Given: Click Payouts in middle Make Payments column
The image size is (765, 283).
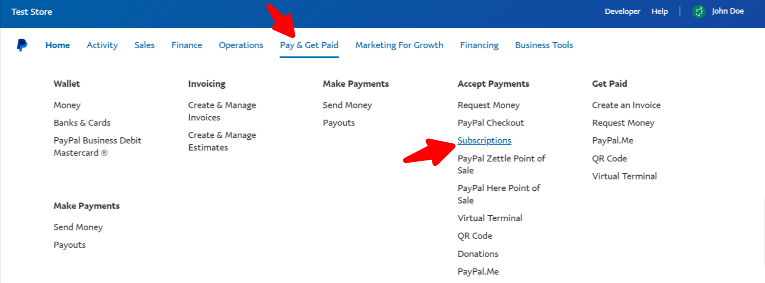Looking at the screenshot, I should (339, 123).
